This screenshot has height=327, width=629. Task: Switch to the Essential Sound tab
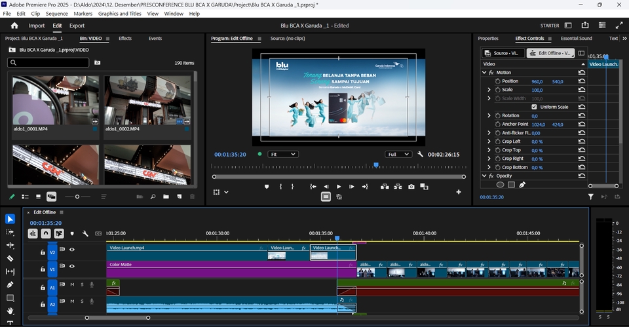(576, 39)
